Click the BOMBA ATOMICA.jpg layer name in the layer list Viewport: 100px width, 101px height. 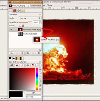pyautogui.click(x=32, y=29)
